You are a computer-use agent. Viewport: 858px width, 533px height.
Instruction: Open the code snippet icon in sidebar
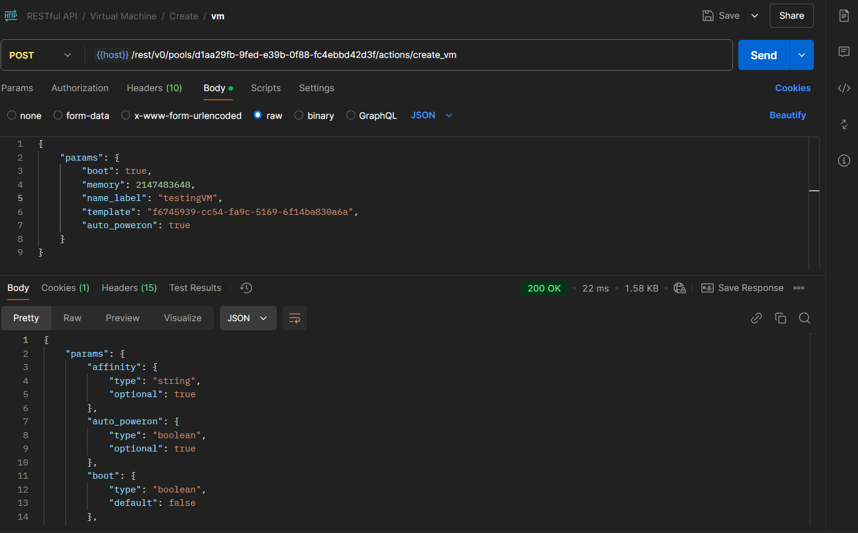tap(844, 88)
